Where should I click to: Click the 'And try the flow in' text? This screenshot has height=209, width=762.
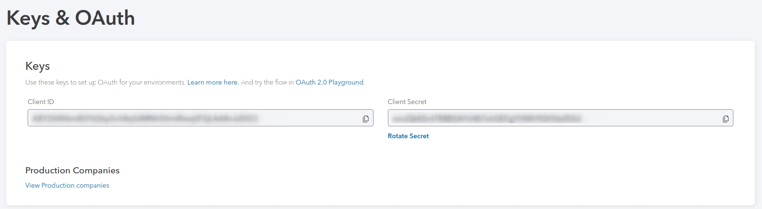267,82
